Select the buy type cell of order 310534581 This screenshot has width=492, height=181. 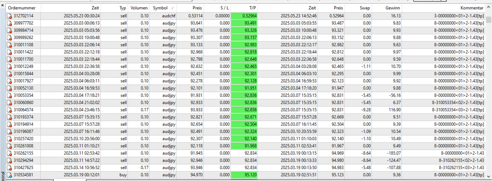click(x=123, y=175)
